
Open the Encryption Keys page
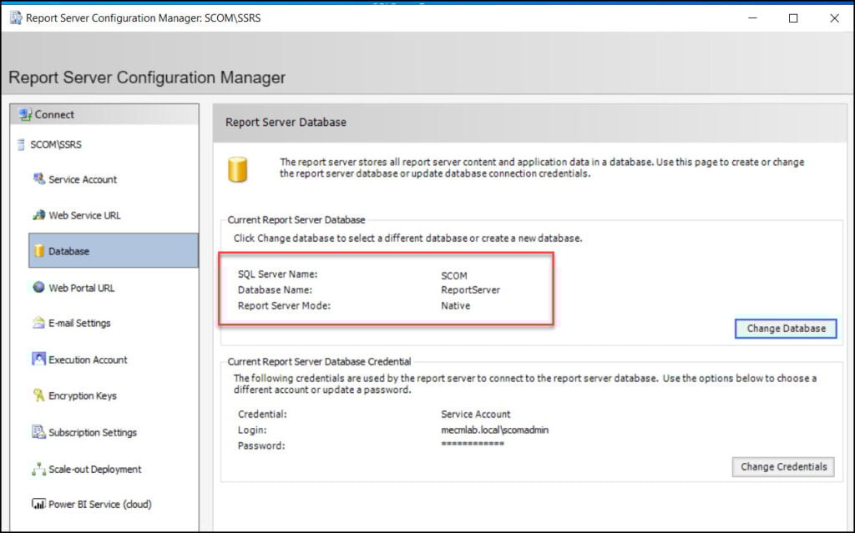83,395
